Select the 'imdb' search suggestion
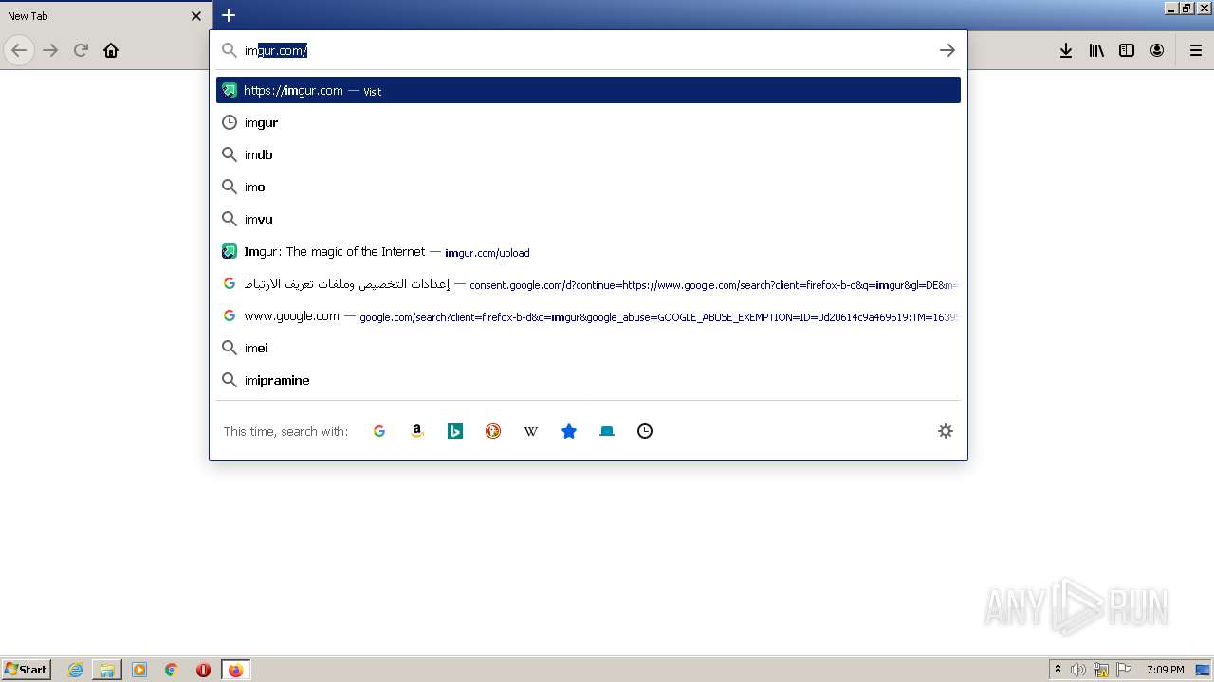 point(588,154)
